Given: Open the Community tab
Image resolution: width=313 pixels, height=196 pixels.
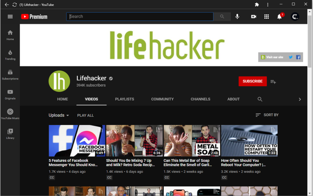Looking at the screenshot, I should pos(162,99).
